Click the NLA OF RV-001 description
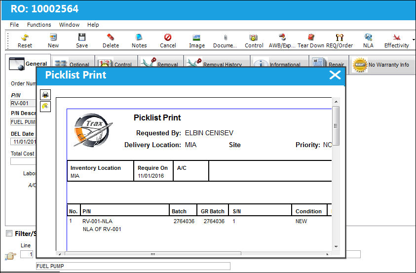 [102, 229]
